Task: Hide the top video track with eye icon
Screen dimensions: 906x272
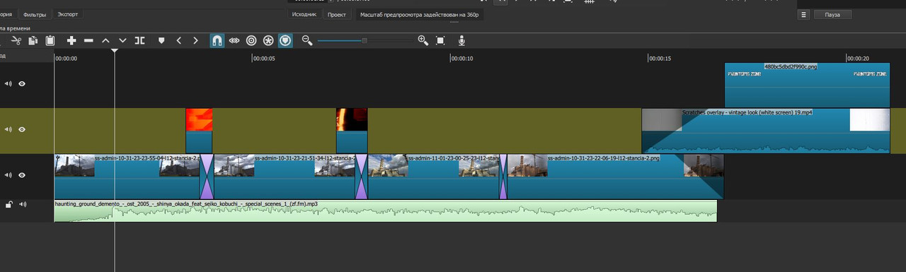Action: [x=22, y=83]
